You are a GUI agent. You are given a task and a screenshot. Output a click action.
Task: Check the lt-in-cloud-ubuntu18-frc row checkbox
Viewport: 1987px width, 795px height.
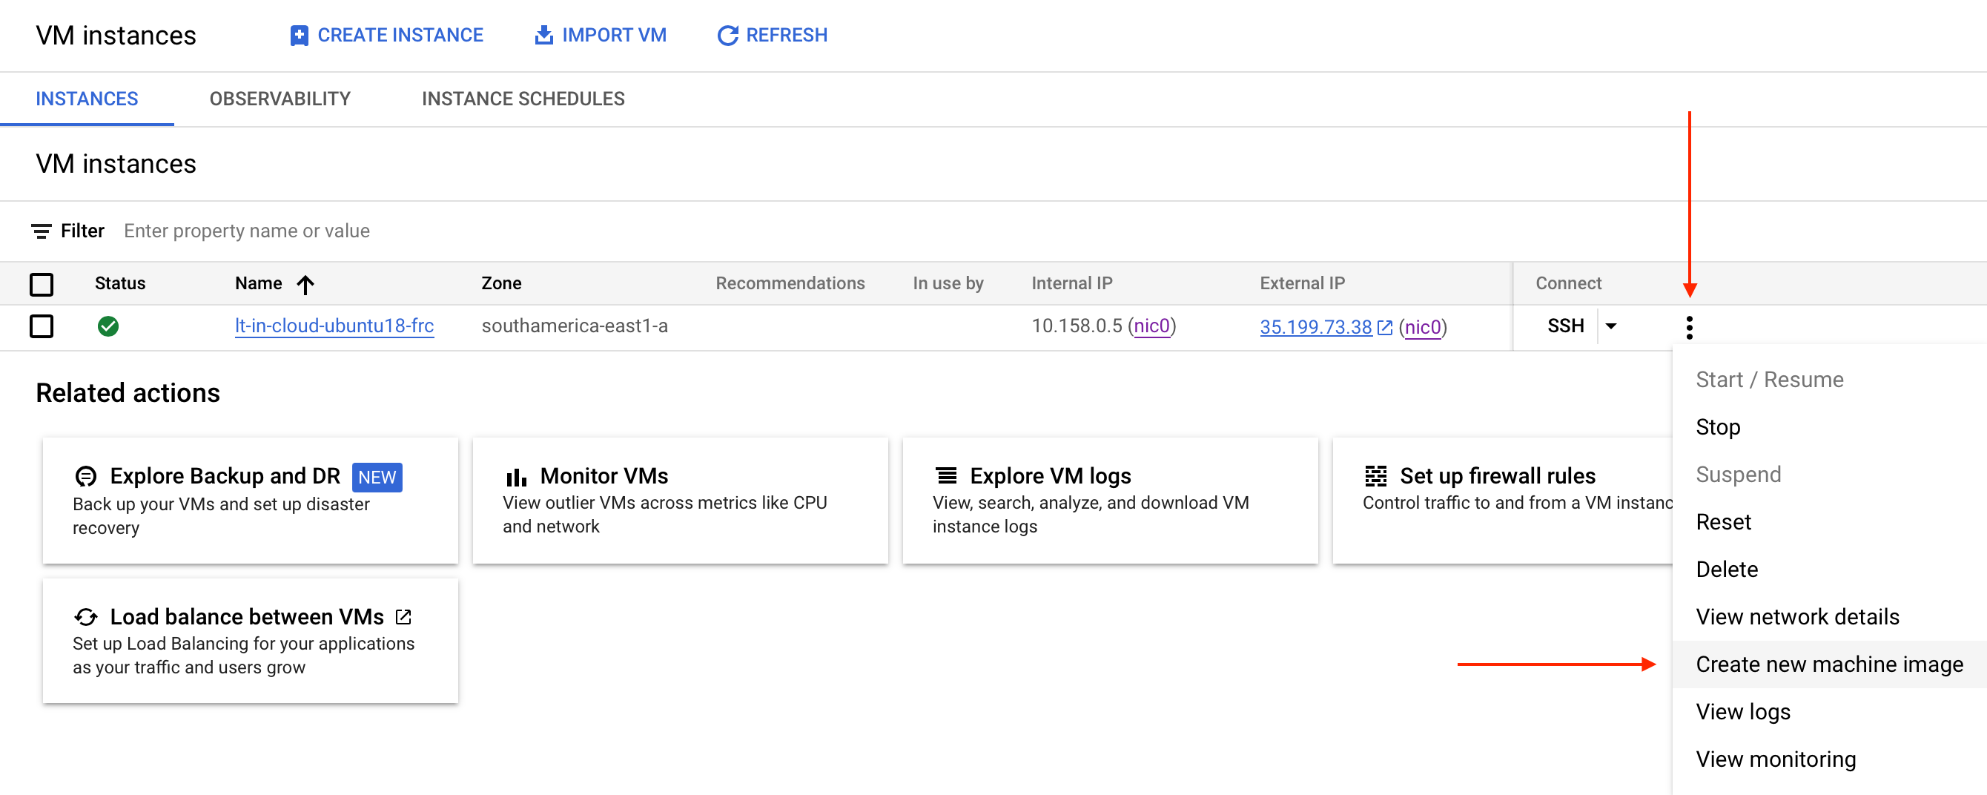[x=42, y=326]
